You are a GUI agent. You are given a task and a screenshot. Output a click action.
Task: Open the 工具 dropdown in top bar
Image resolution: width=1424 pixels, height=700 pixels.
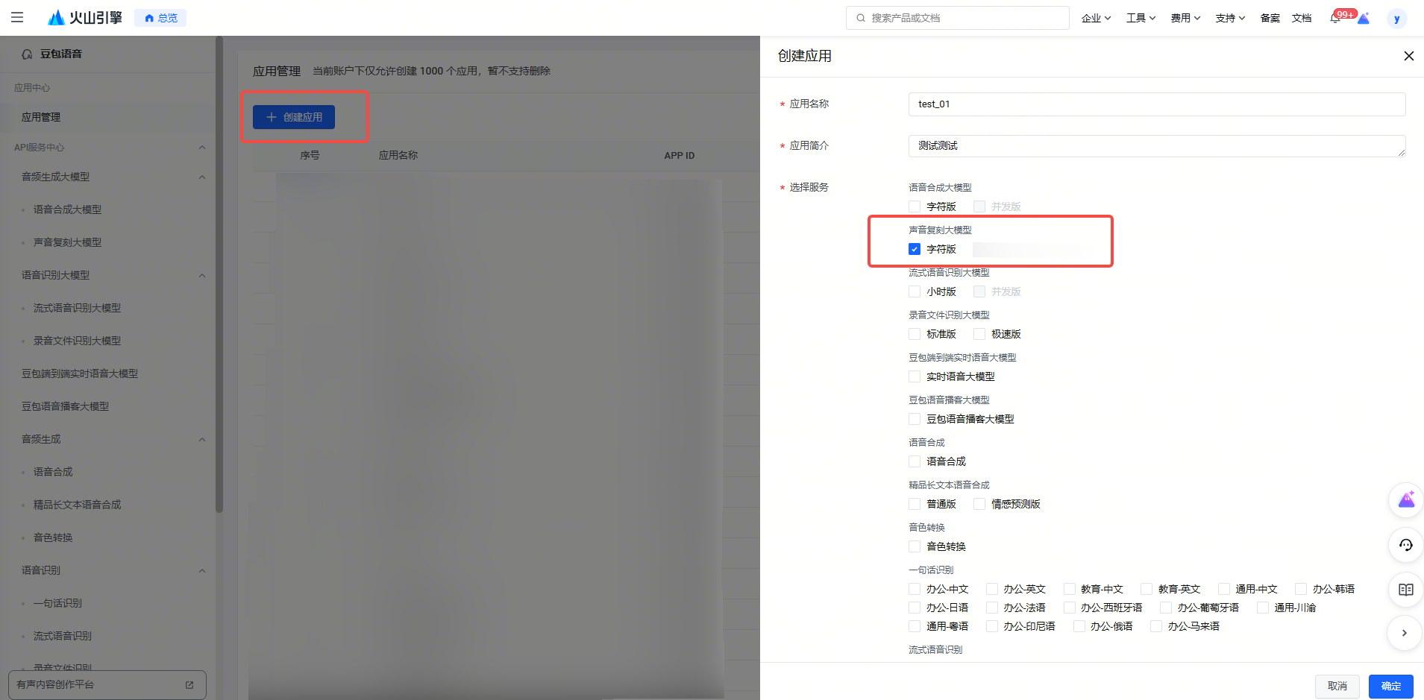[x=1141, y=18]
